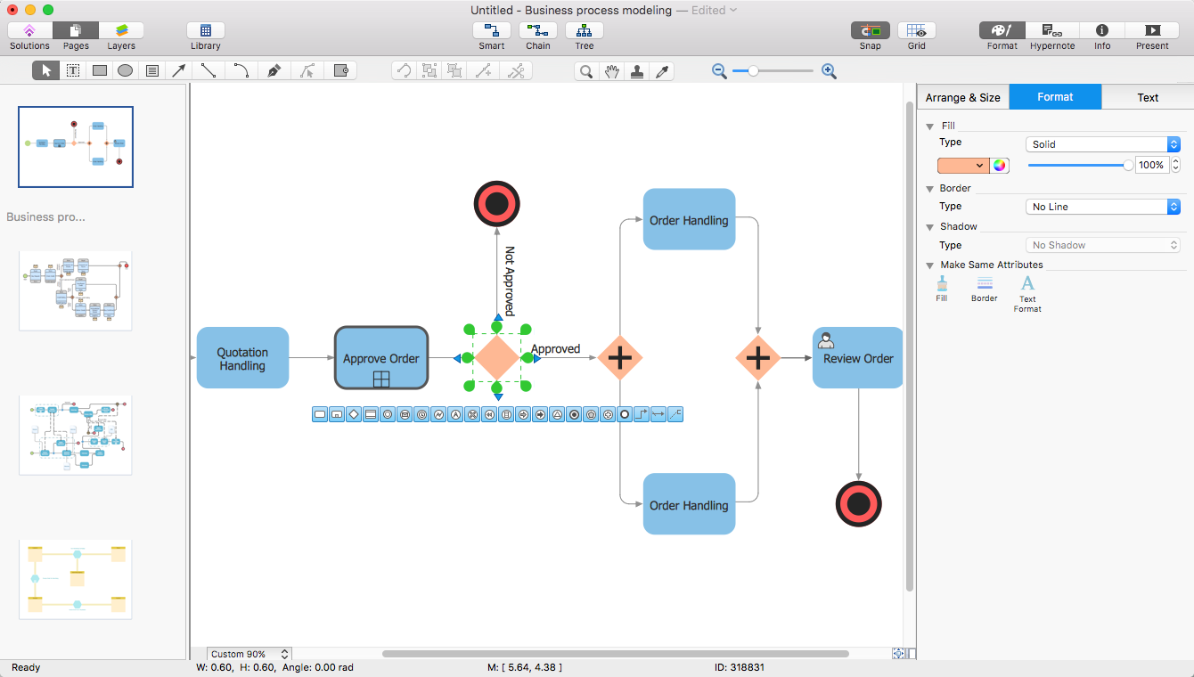Switch to the Format tab
This screenshot has width=1194, height=677.
tap(1055, 97)
